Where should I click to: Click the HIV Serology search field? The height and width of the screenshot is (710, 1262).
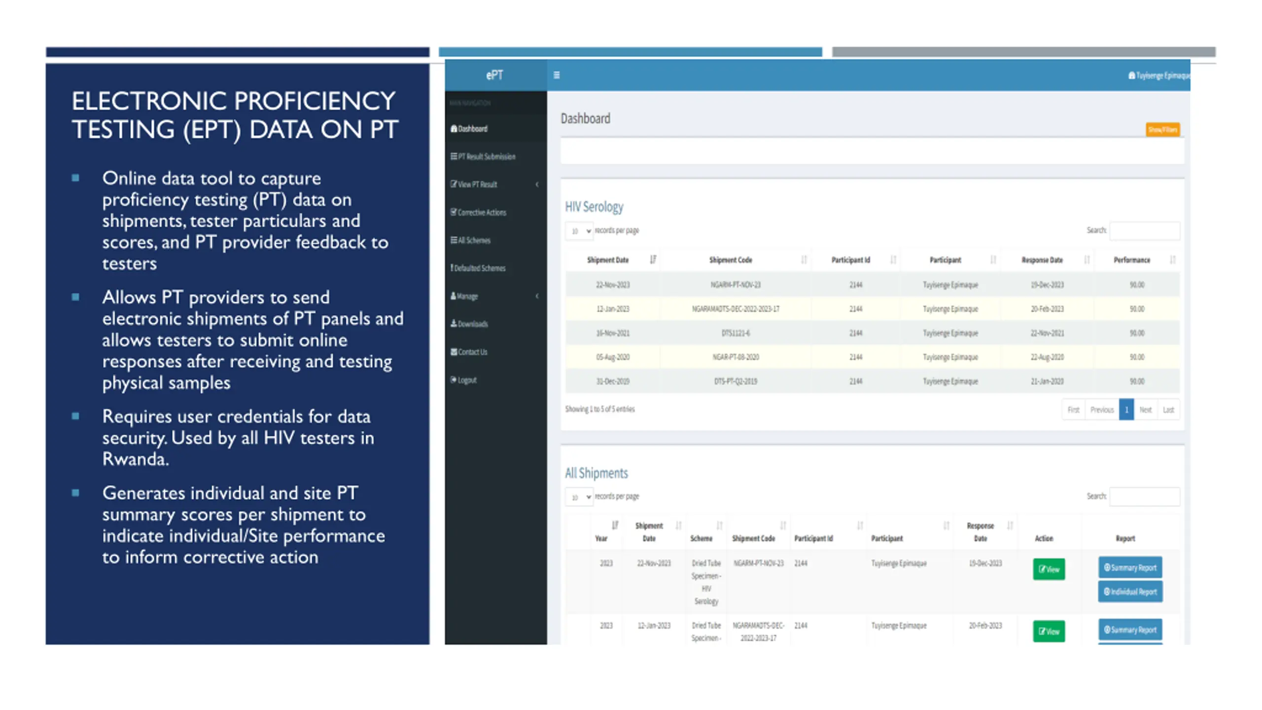(x=1145, y=231)
